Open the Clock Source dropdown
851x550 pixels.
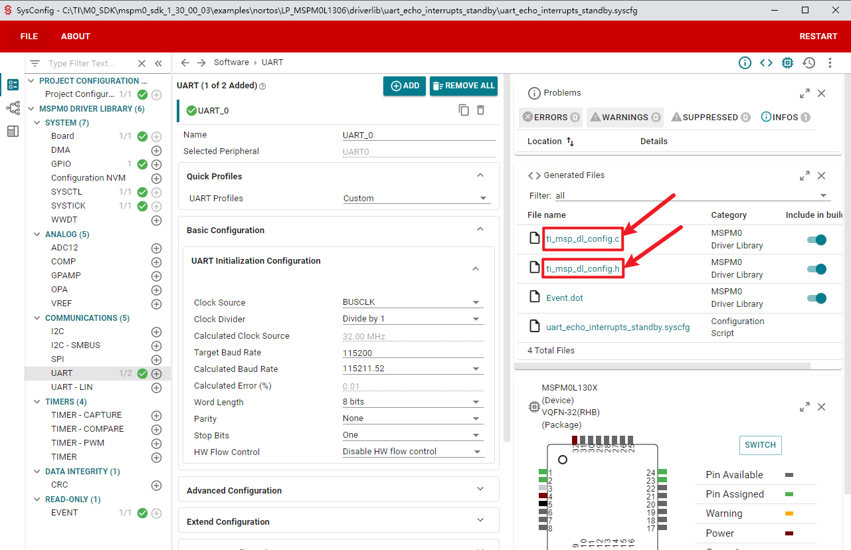[412, 302]
